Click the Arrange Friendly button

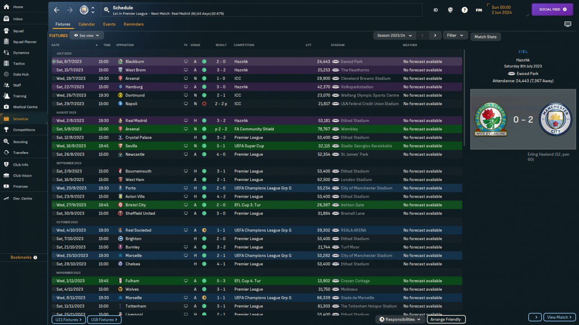[x=446, y=319]
